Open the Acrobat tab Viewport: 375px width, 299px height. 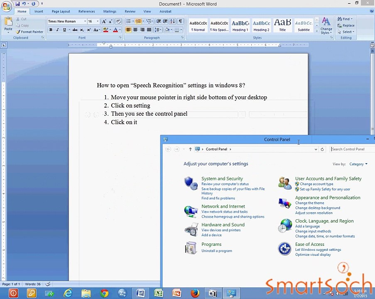coord(165,11)
